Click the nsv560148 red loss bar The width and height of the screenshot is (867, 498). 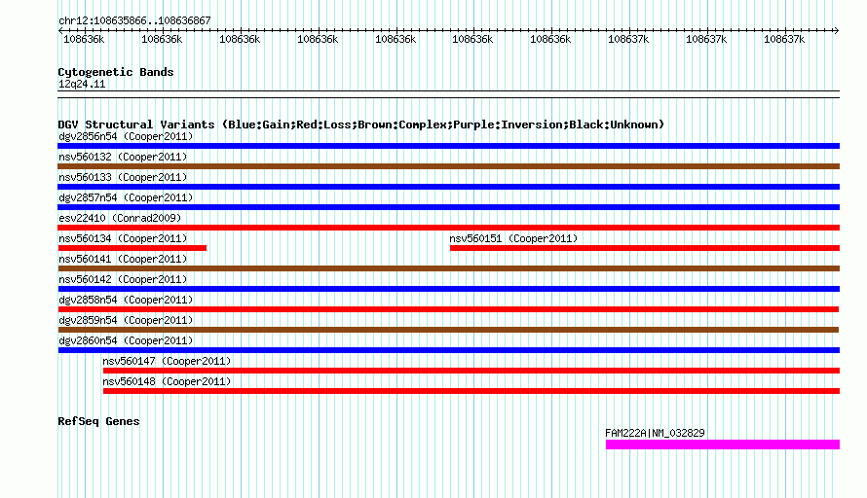pyautogui.click(x=471, y=391)
